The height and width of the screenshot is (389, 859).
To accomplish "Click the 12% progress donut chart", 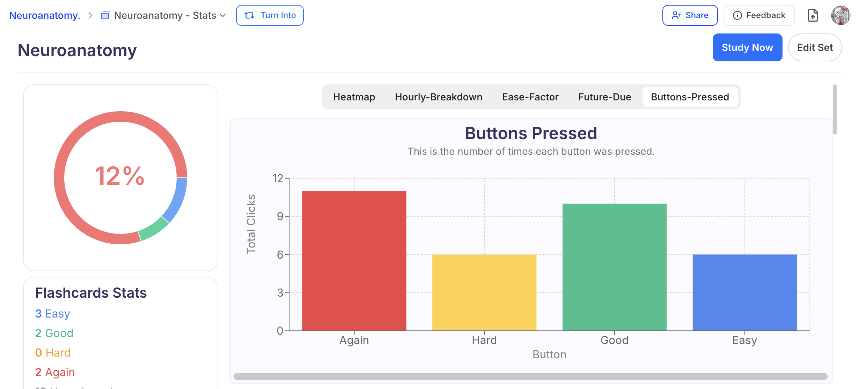I will [x=120, y=177].
